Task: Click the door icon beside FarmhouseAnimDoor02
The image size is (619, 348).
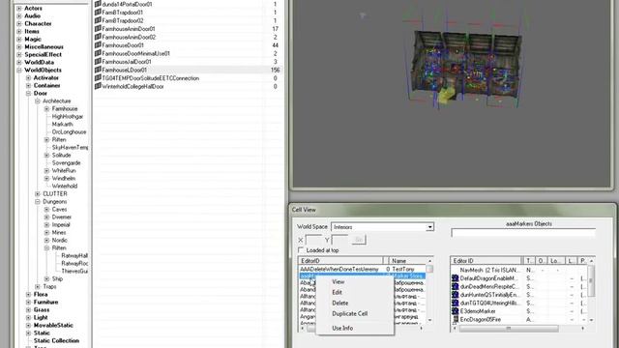Action: pos(98,37)
